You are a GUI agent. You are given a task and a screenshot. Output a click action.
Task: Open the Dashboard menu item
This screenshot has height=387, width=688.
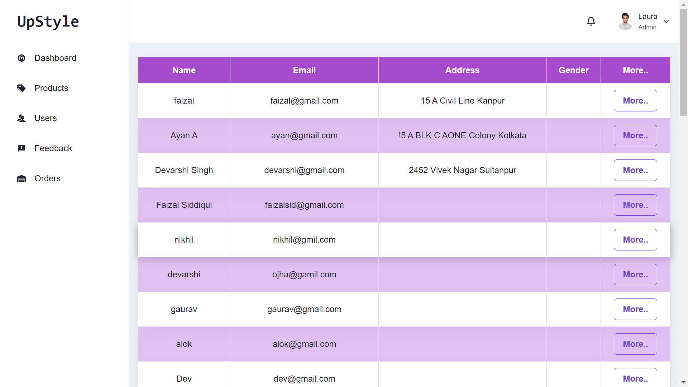point(55,58)
